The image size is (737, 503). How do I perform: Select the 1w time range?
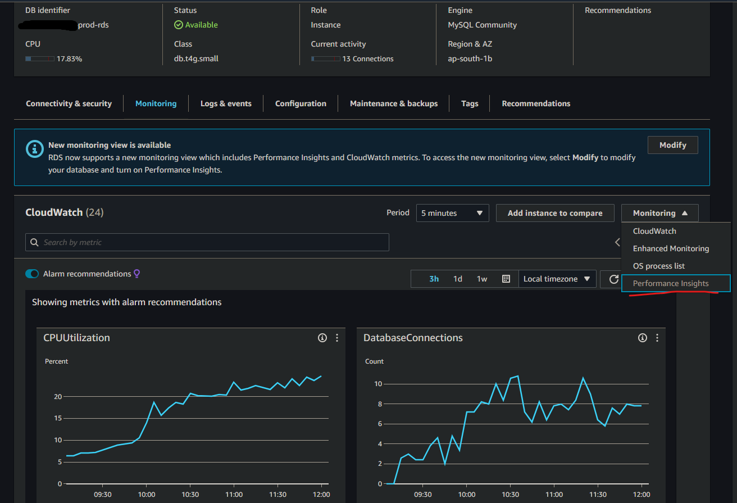[482, 279]
